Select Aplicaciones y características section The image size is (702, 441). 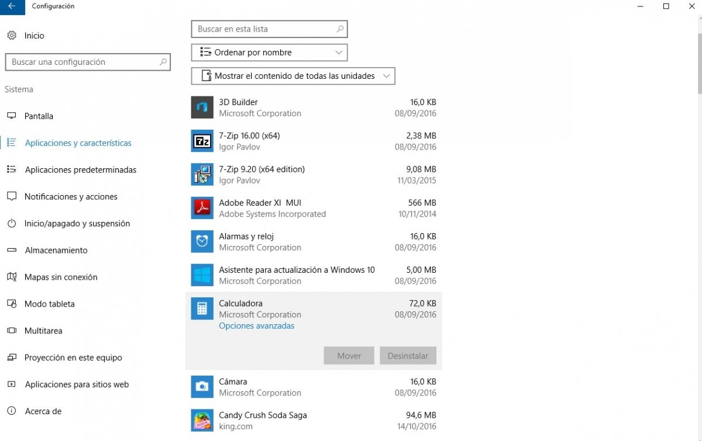coord(78,143)
